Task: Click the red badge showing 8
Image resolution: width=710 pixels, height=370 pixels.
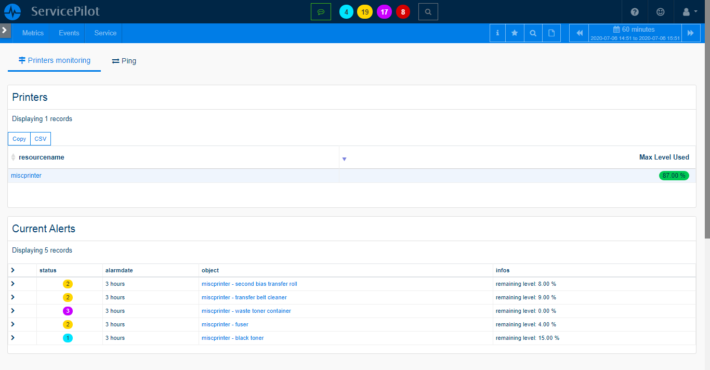Action: [x=403, y=12]
